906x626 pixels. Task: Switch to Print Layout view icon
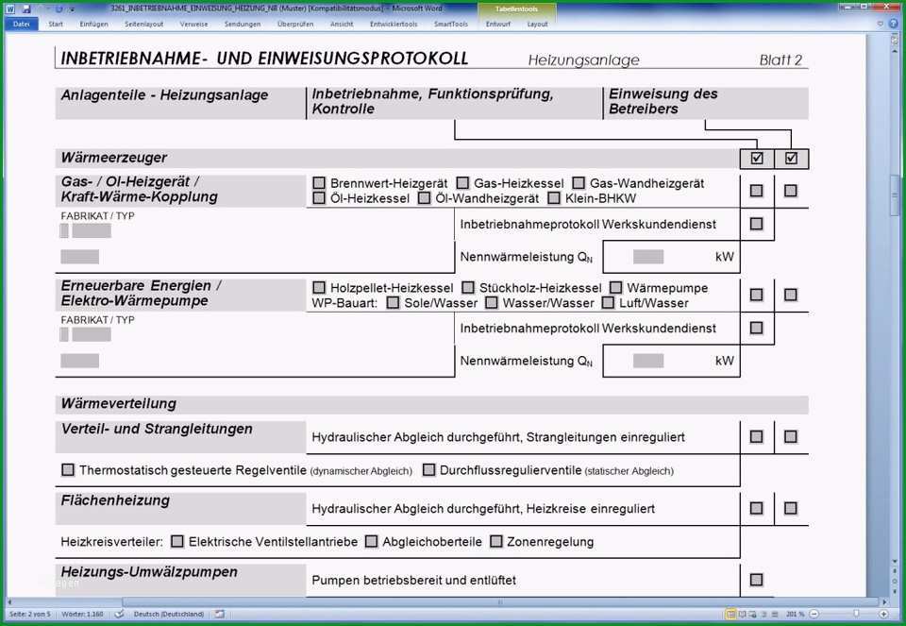coord(730,614)
